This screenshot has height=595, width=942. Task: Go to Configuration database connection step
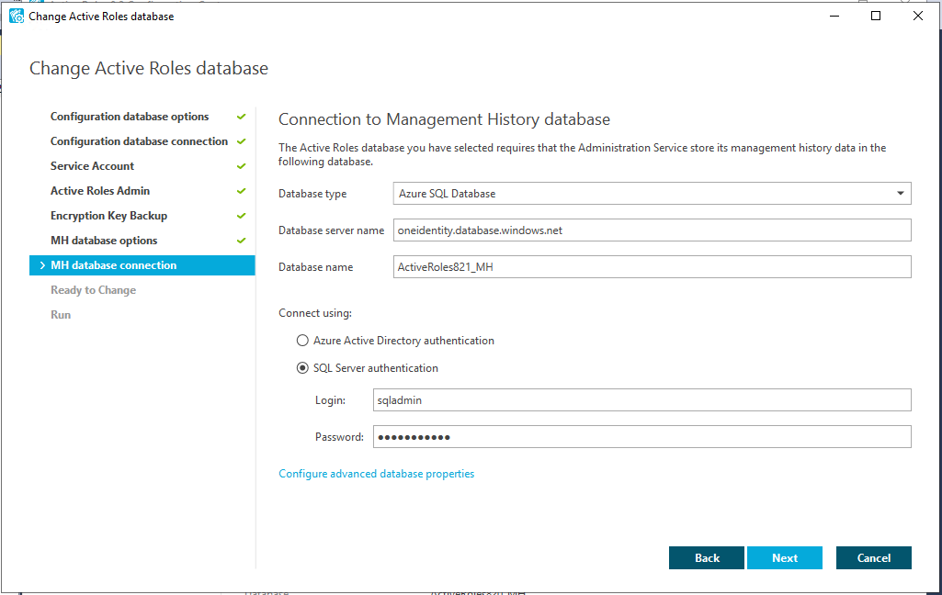(139, 141)
